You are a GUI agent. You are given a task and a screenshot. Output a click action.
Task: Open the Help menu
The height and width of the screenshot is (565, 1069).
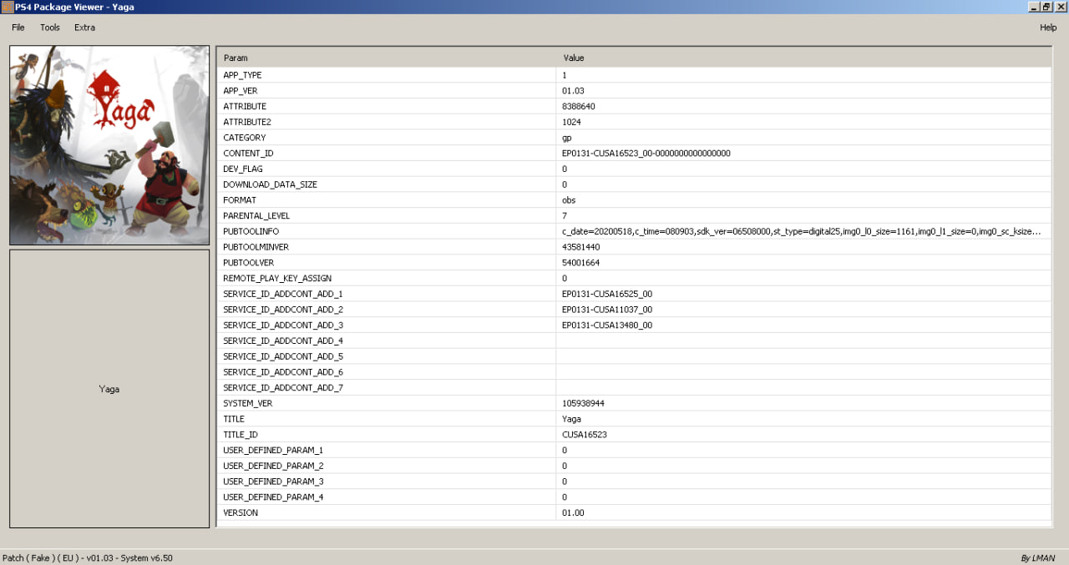(x=1048, y=28)
